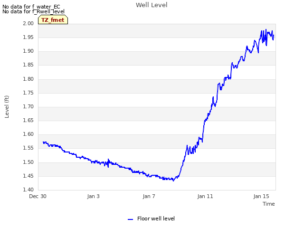Toggle the Floor well level legend entry
Image resolution: width=304 pixels, height=228 pixels.
(x=151, y=218)
